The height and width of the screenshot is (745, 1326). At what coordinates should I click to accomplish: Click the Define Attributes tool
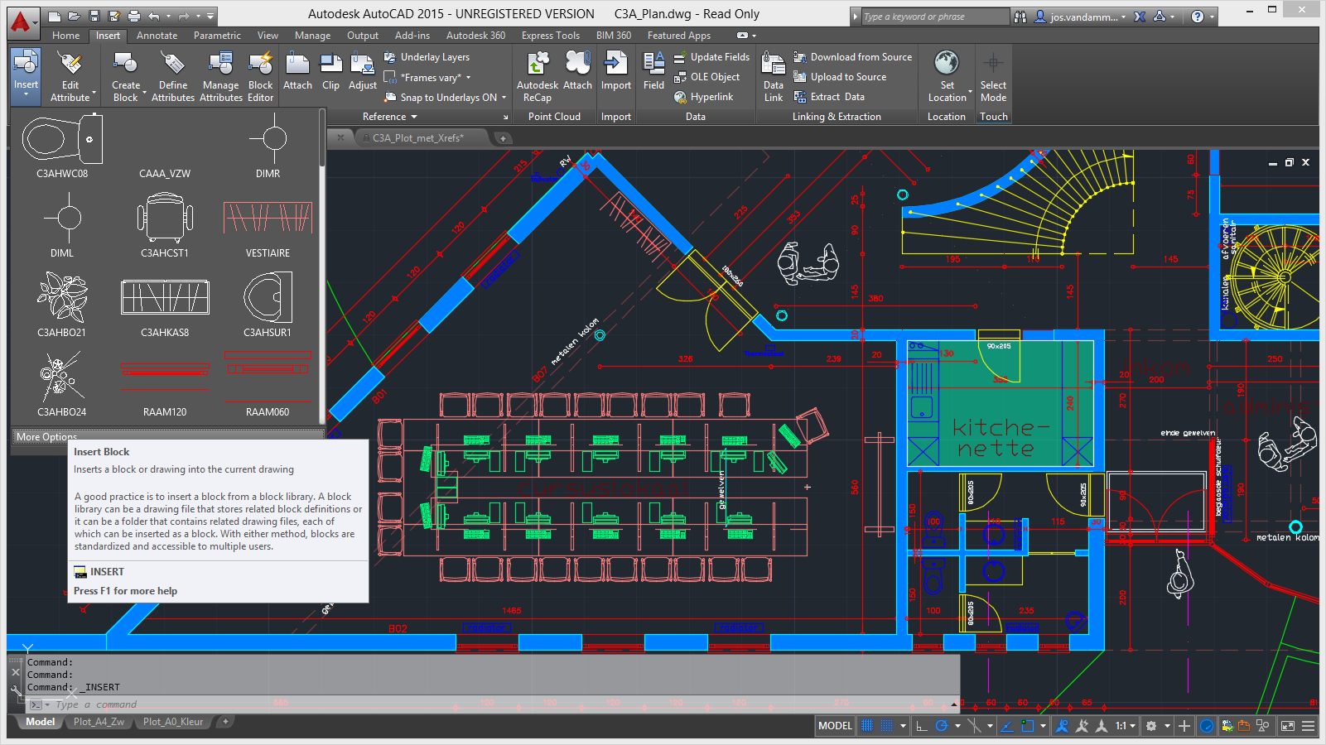coord(173,75)
